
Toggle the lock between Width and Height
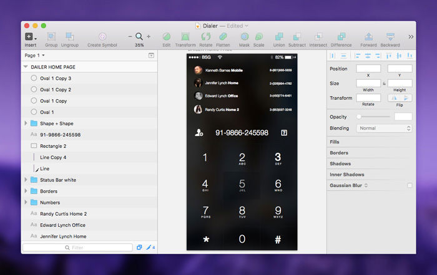(x=384, y=83)
